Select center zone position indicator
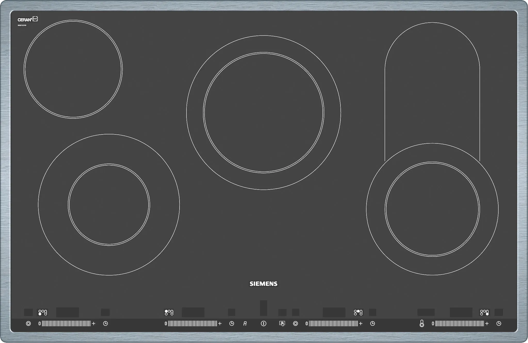The height and width of the screenshot is (343, 528). coord(358,312)
